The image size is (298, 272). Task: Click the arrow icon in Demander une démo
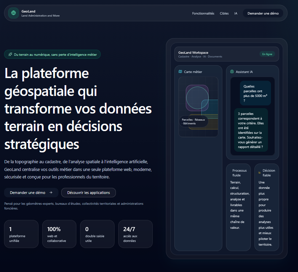tap(51, 193)
